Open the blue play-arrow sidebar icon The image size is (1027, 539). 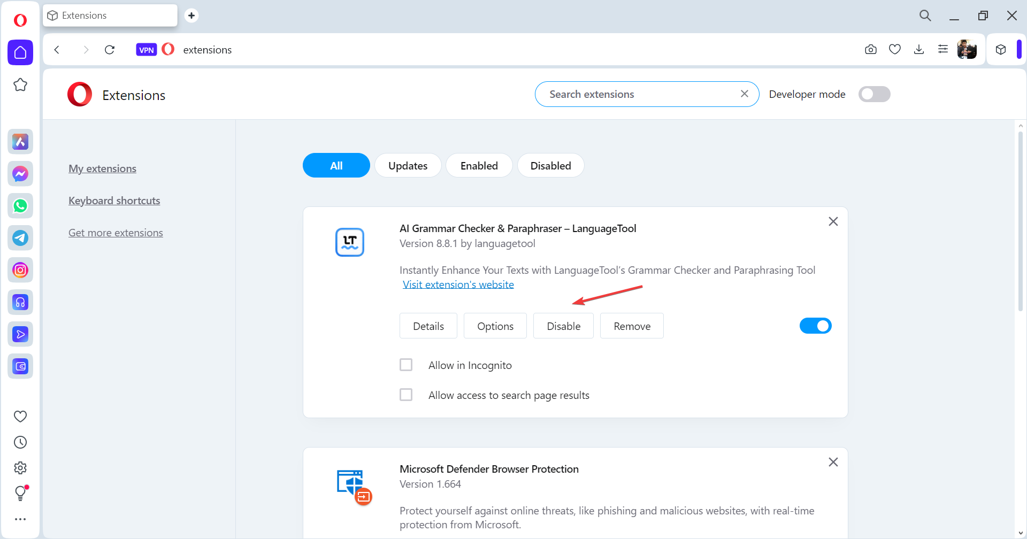[20, 334]
